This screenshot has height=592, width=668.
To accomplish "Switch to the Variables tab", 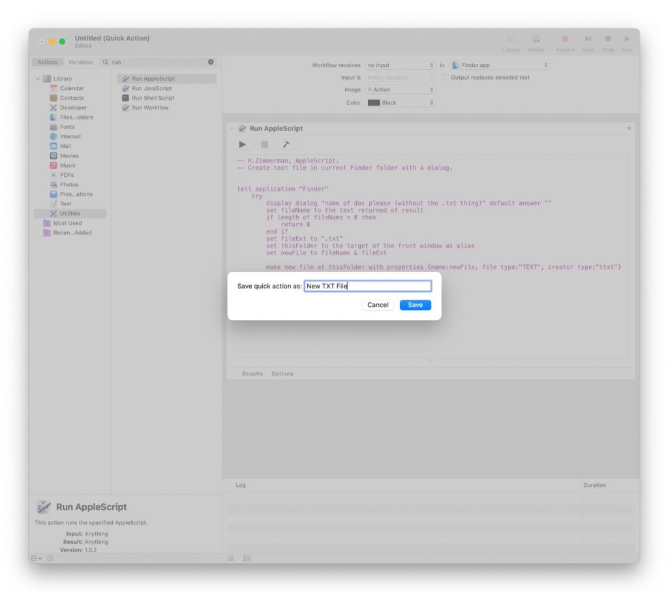I will click(x=80, y=62).
